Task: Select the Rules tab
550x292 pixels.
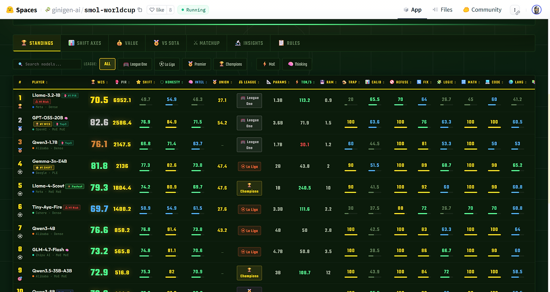Action: (289, 43)
